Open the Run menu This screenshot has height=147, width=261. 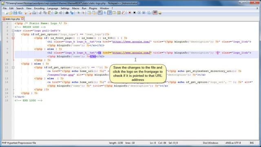point(84,8)
